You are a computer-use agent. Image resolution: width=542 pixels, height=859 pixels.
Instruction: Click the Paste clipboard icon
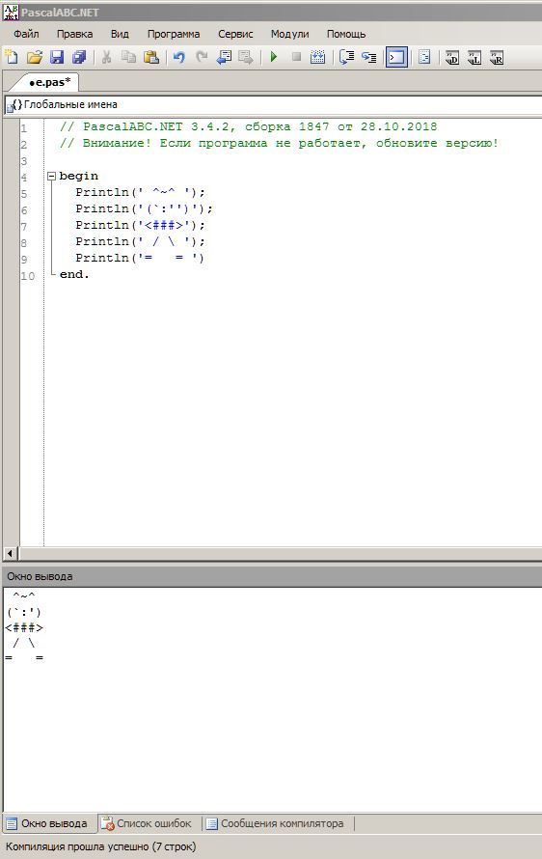point(151,57)
